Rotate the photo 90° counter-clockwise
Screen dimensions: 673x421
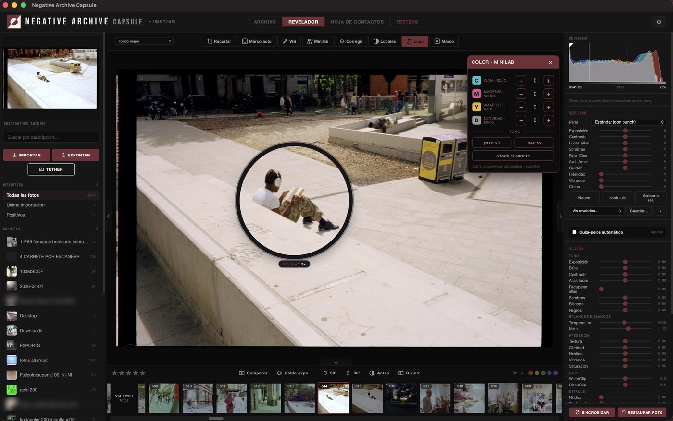click(x=330, y=373)
